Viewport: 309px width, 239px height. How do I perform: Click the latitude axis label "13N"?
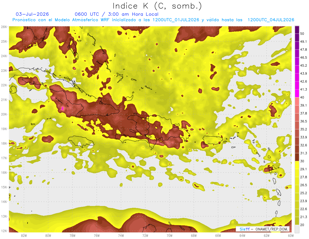coord(4,216)
